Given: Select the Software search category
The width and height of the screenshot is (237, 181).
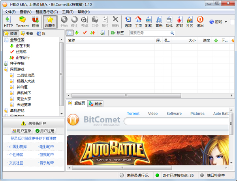Looking at the screenshot, I should coord(174,114).
